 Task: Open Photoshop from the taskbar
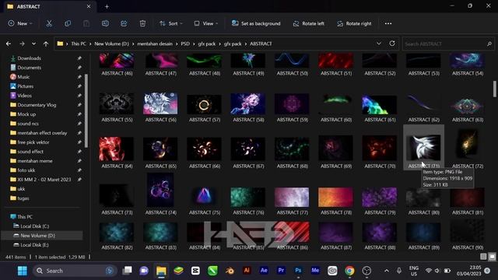coord(298,271)
